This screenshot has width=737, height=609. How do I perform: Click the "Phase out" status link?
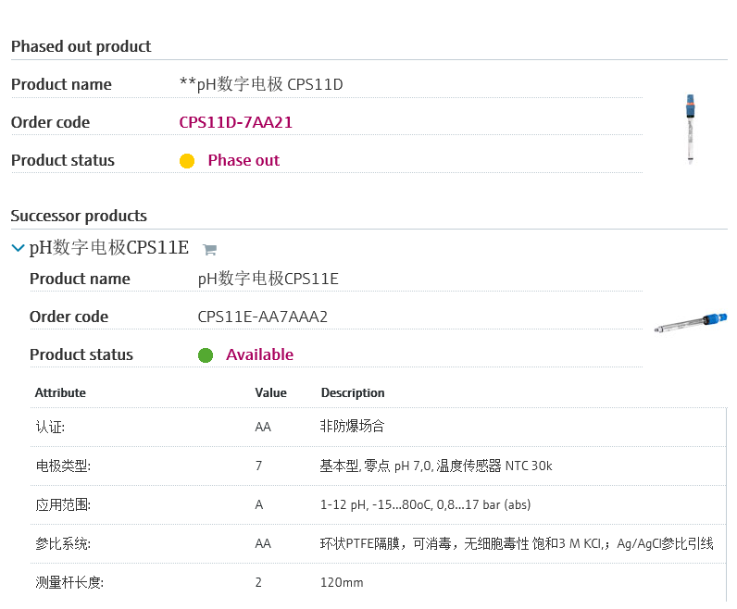point(244,160)
